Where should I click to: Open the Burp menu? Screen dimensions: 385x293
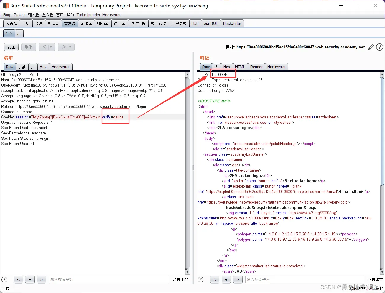7,15
